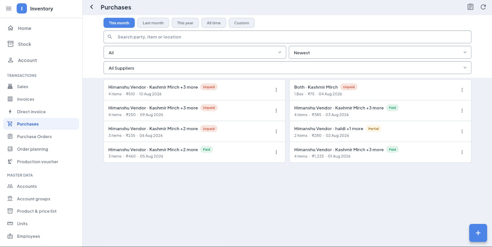
Task: Open the 01 Aug 2026 purchase entry
Action: click(380, 152)
